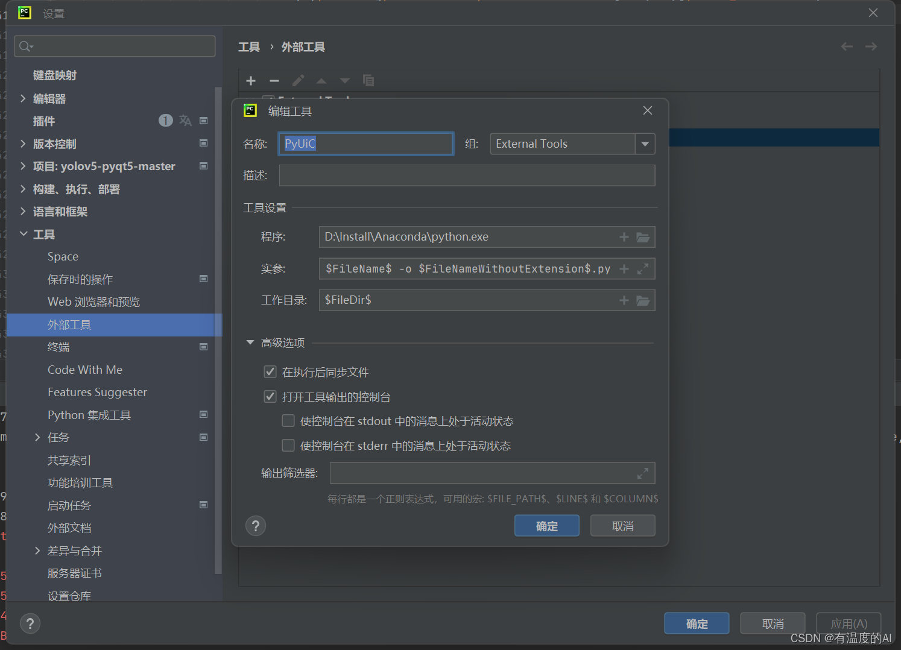Copy selected tool with copy icon

(368, 80)
